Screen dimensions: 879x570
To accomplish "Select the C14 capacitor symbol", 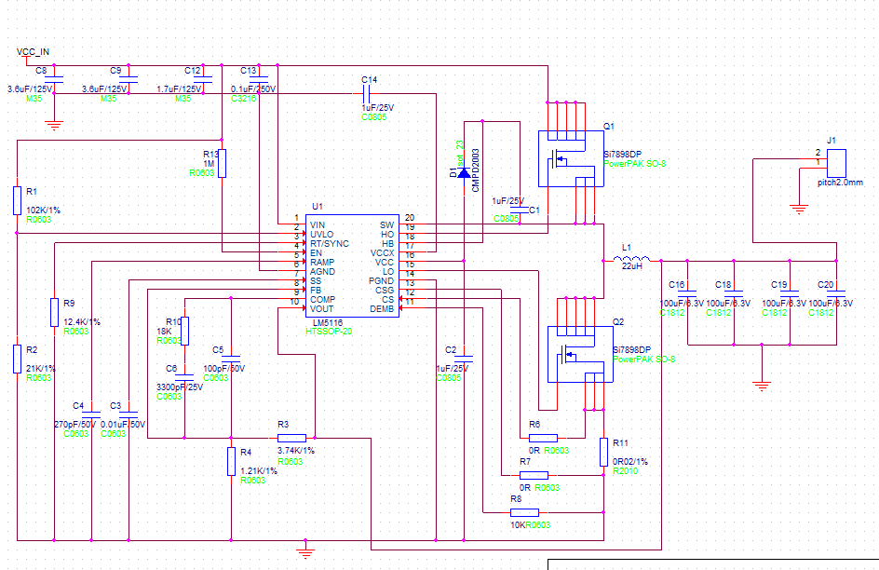I will (368, 93).
